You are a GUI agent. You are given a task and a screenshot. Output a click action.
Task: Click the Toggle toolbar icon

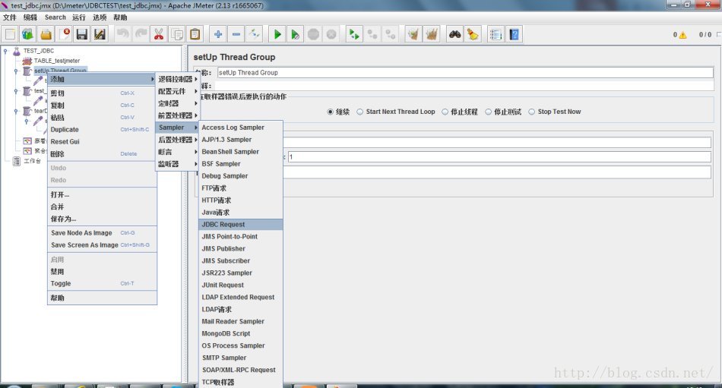pyautogui.click(x=254, y=34)
